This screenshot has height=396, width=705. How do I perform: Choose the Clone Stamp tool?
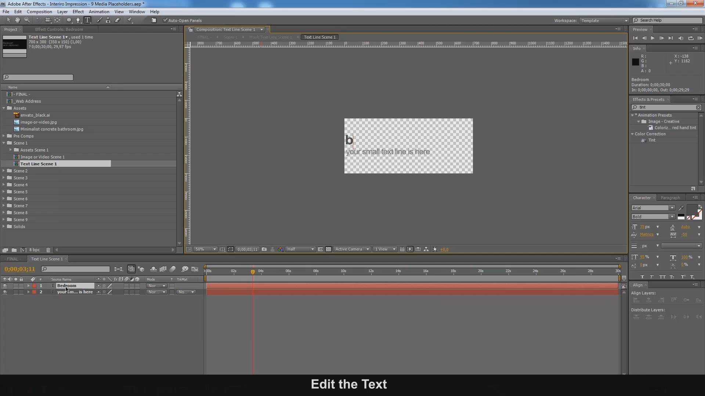108,20
